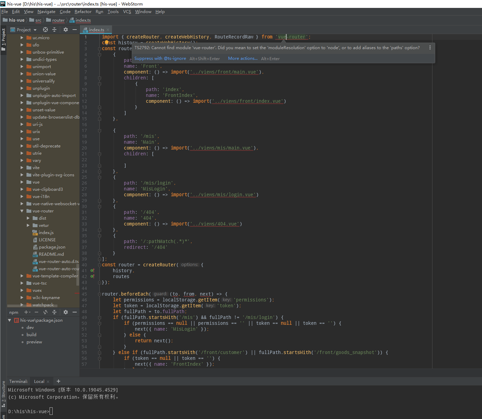The height and width of the screenshot is (419, 482).
Task: Close the index.ts editor tab
Action: pyautogui.click(x=108, y=30)
